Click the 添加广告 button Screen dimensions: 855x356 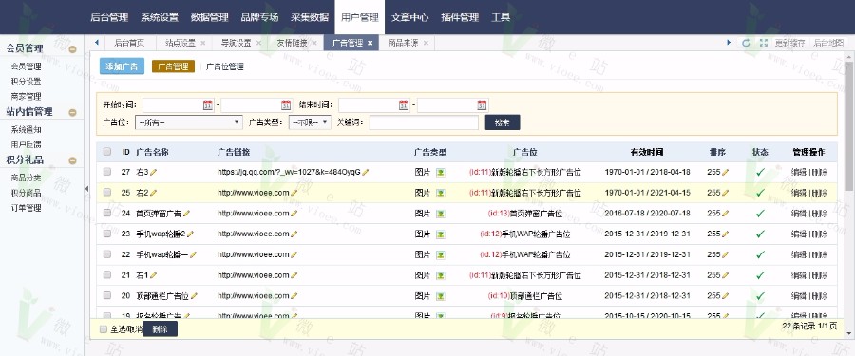click(123, 66)
